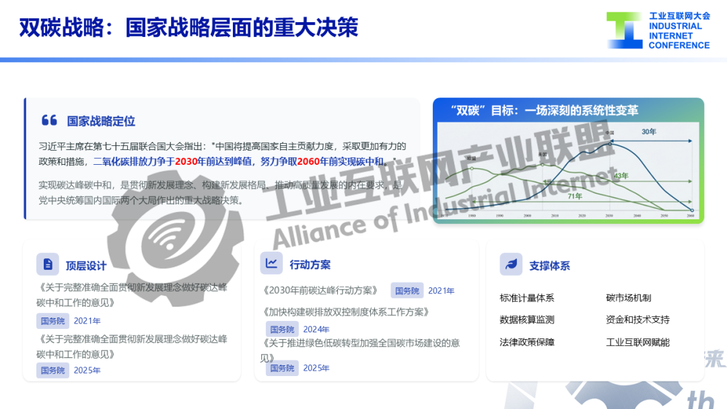Click 数据核算监测 in the 支撑体系 card

point(527,320)
